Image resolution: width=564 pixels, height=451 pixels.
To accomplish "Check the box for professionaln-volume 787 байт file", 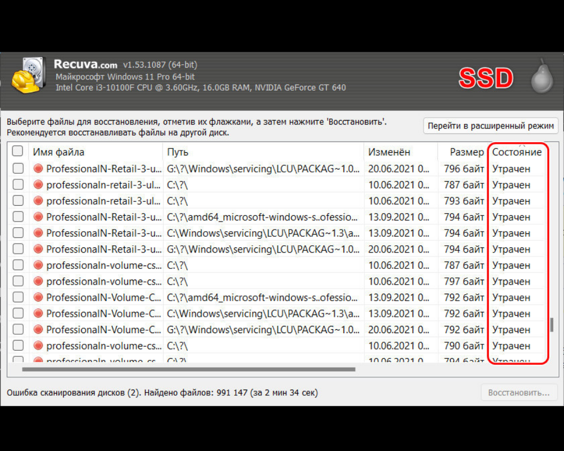I will (x=18, y=265).
